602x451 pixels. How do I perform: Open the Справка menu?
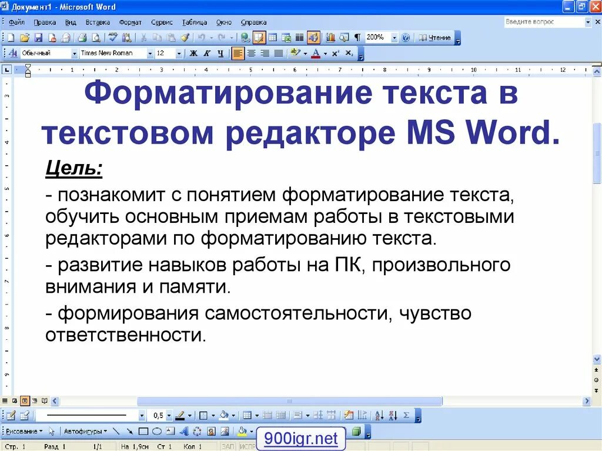coord(253,22)
